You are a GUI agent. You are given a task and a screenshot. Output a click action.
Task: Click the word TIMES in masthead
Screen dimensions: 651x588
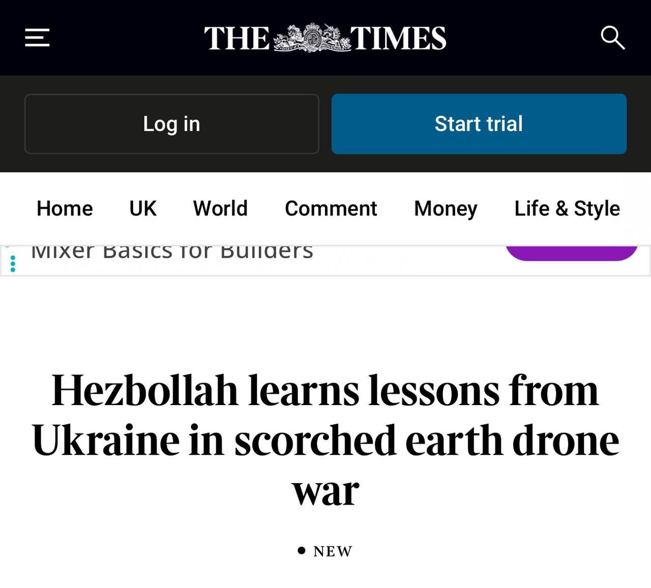(399, 39)
